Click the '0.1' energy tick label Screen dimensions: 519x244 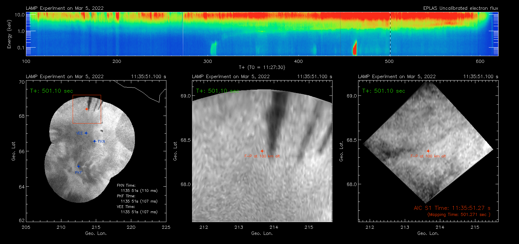[x=21, y=48]
